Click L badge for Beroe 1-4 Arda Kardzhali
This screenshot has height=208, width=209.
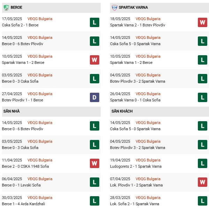[x=94, y=201]
